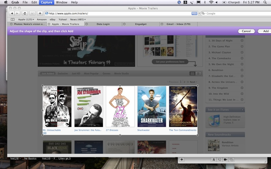Close the Gmail Inbox tab
The width and height of the screenshot is (271, 169).
click(162, 24)
